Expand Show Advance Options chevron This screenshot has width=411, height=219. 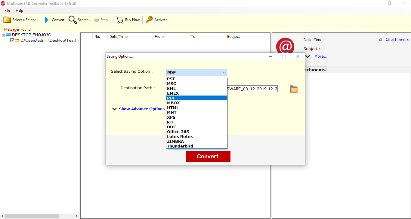114,109
